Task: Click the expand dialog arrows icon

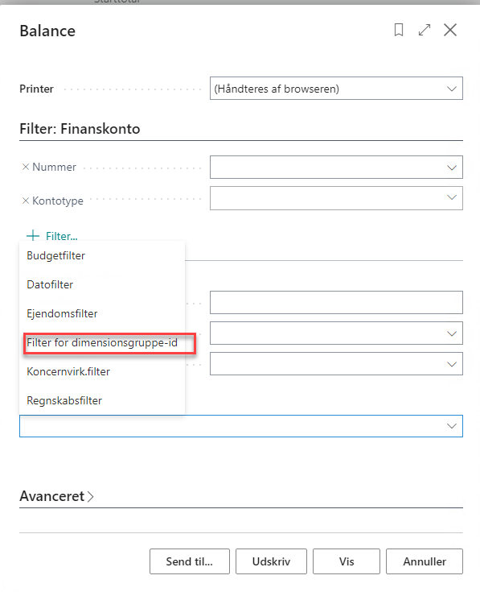Action: point(425,30)
